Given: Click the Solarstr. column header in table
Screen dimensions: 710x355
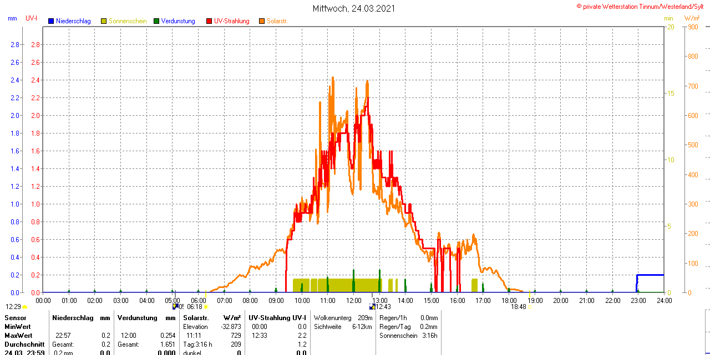Looking at the screenshot, I should [196, 318].
